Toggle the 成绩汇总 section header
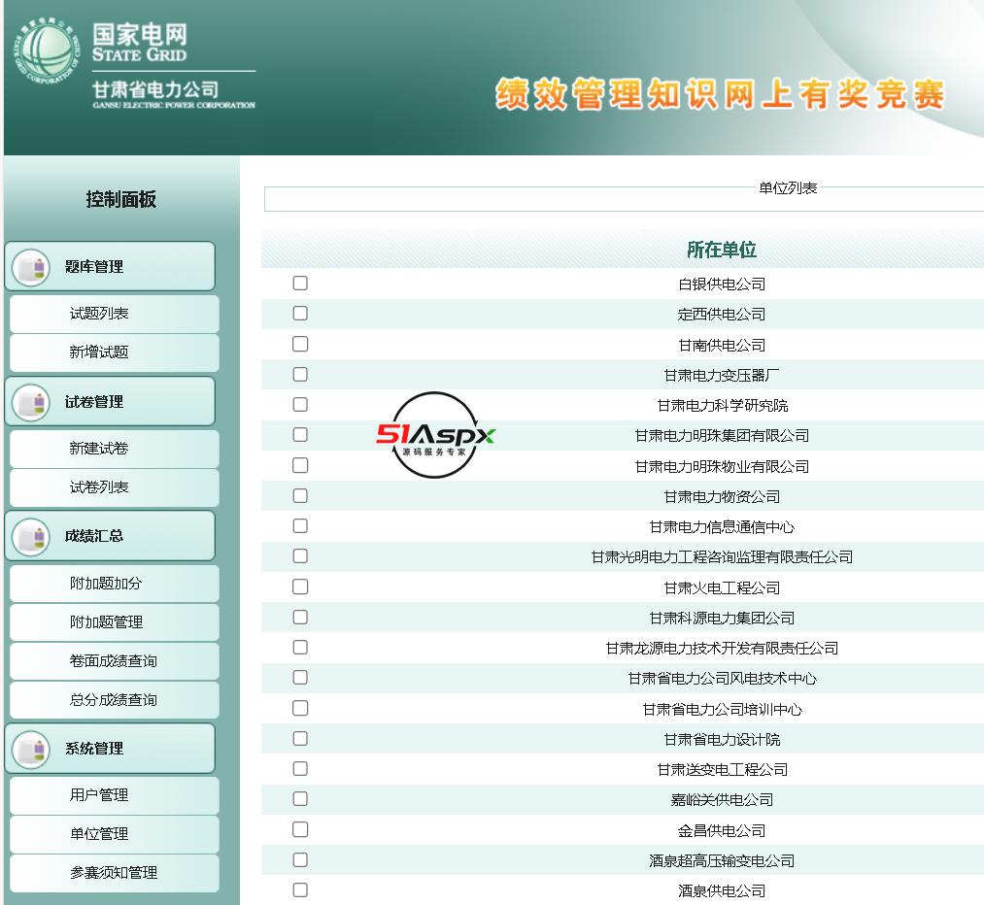Image resolution: width=984 pixels, height=905 pixels. point(111,536)
